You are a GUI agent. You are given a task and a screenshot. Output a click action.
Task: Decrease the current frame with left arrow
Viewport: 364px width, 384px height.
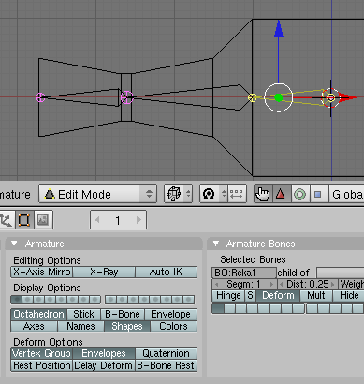click(x=97, y=220)
